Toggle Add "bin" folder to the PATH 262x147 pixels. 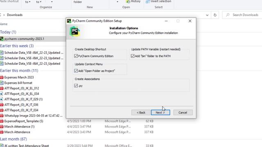[x=133, y=56]
